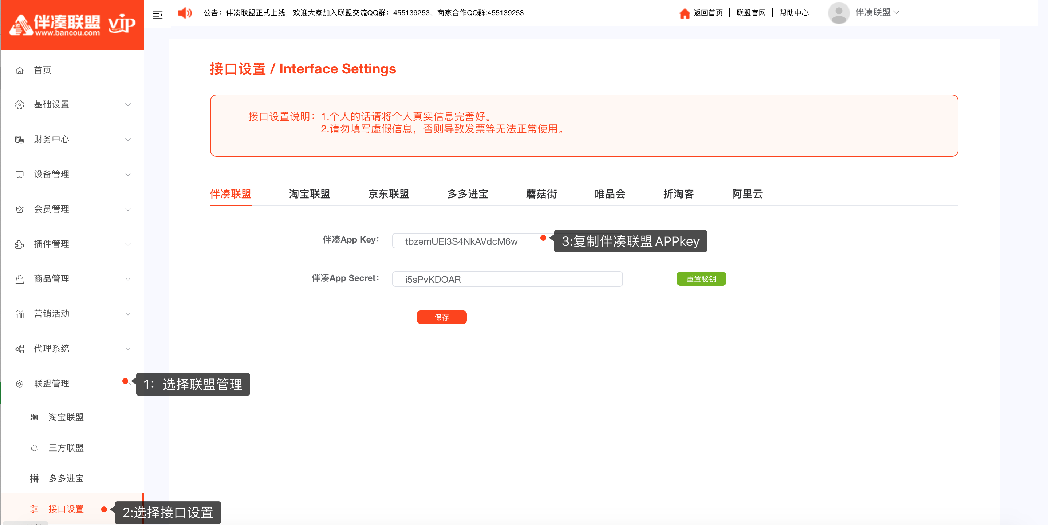Click the announcement speaker icon
Image resolution: width=1048 pixels, height=525 pixels.
click(185, 13)
